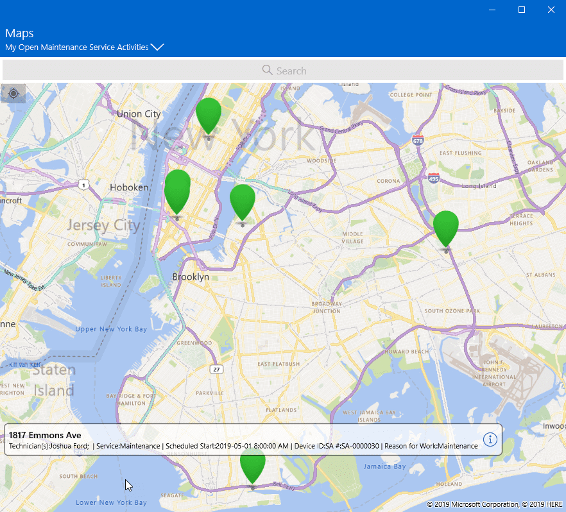This screenshot has height=512, width=566.
Task: Click the Upper New York Bay label
Action: click(111, 329)
